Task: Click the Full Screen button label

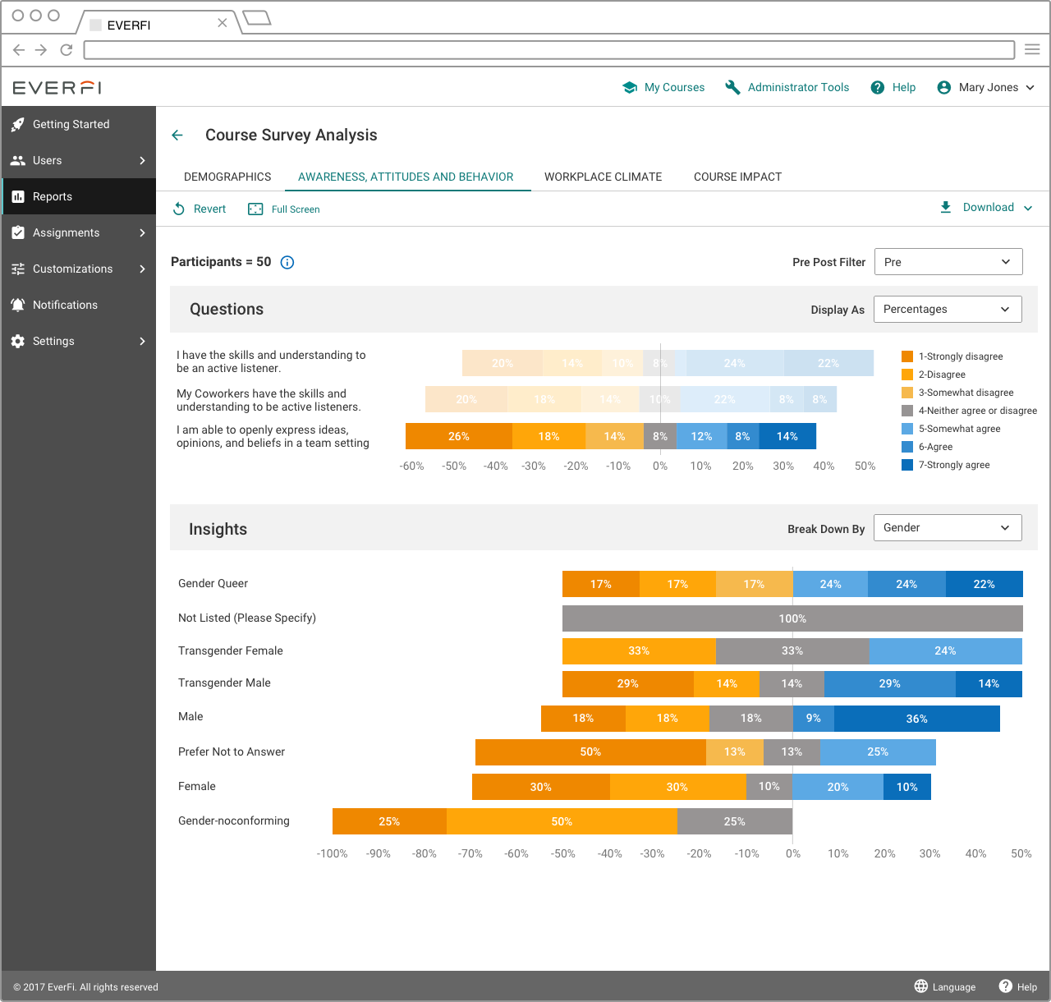Action: (x=296, y=209)
